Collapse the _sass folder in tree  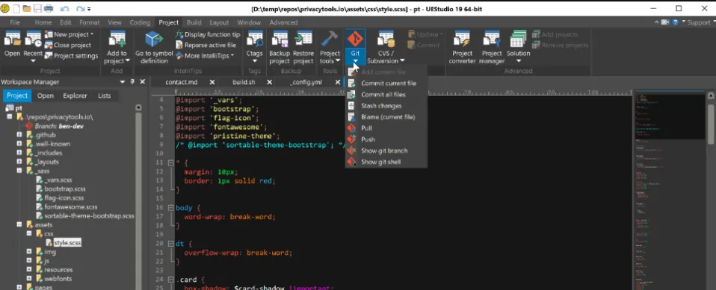pos(19,171)
